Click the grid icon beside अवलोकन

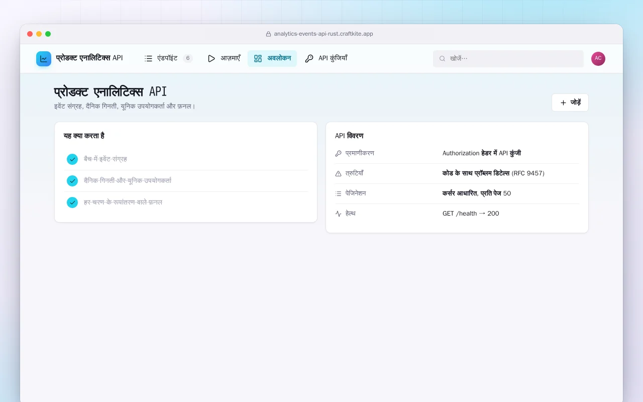pyautogui.click(x=258, y=58)
